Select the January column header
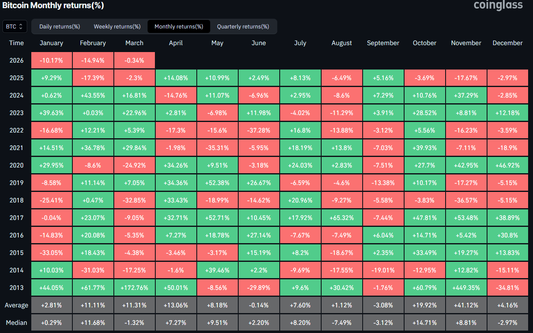The width and height of the screenshot is (533, 333). (51, 43)
